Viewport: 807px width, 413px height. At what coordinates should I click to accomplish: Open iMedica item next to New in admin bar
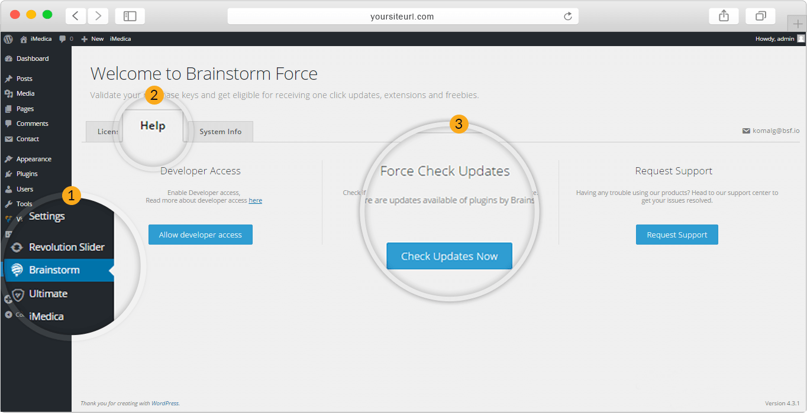click(x=120, y=39)
